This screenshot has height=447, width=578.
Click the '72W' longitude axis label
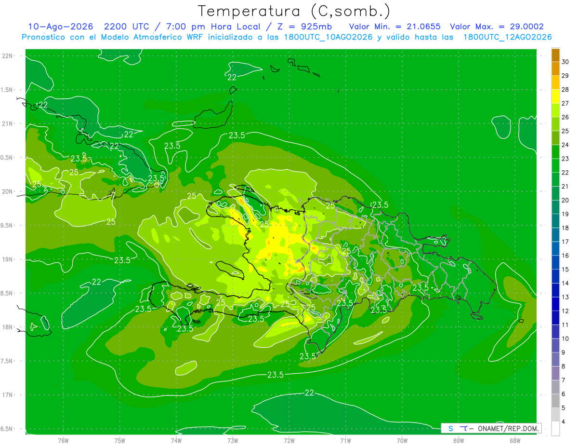[x=289, y=440]
